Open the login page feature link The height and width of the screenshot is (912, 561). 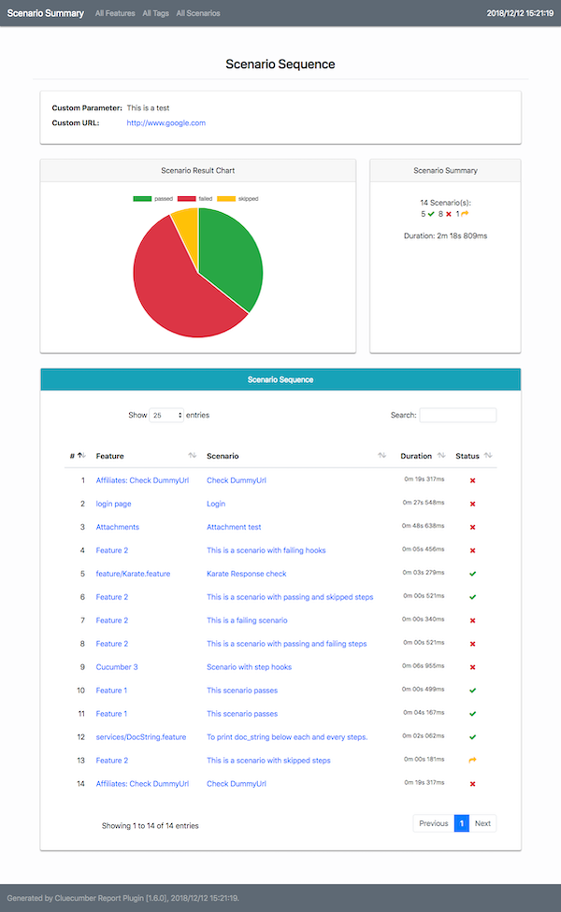point(113,504)
